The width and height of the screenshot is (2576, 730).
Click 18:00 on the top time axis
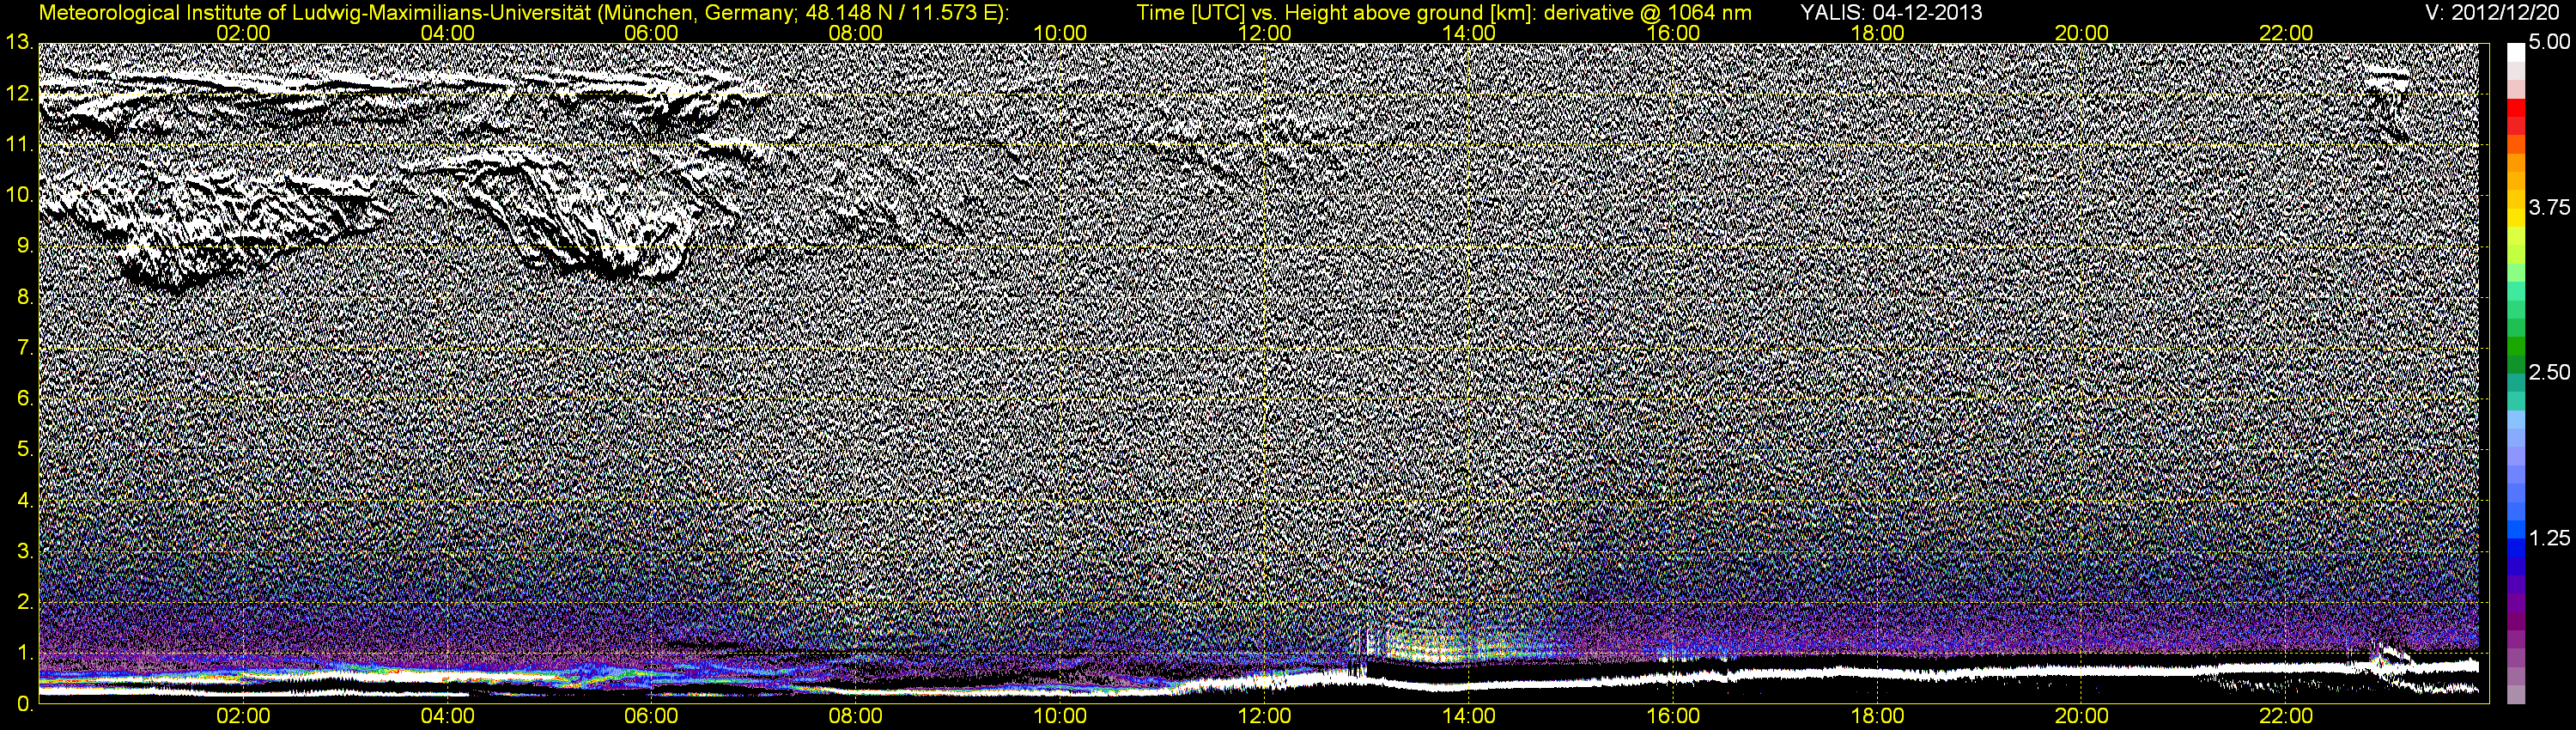click(1878, 33)
